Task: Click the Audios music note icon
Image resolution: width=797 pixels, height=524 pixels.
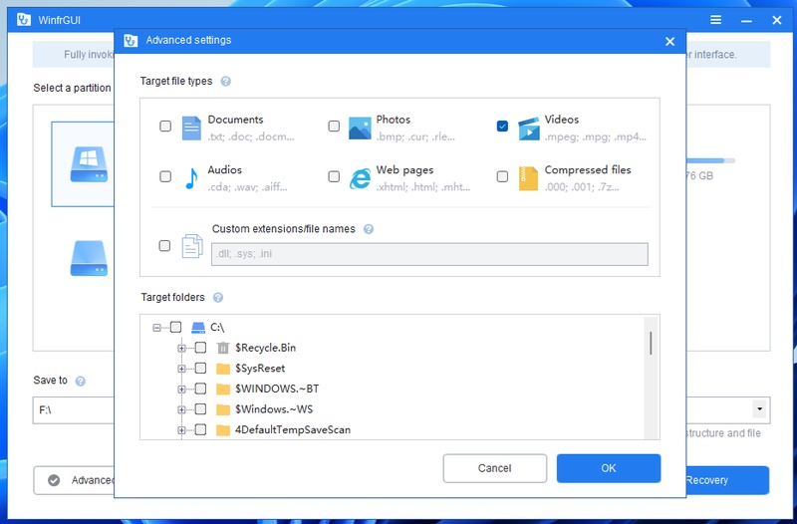Action: [191, 178]
